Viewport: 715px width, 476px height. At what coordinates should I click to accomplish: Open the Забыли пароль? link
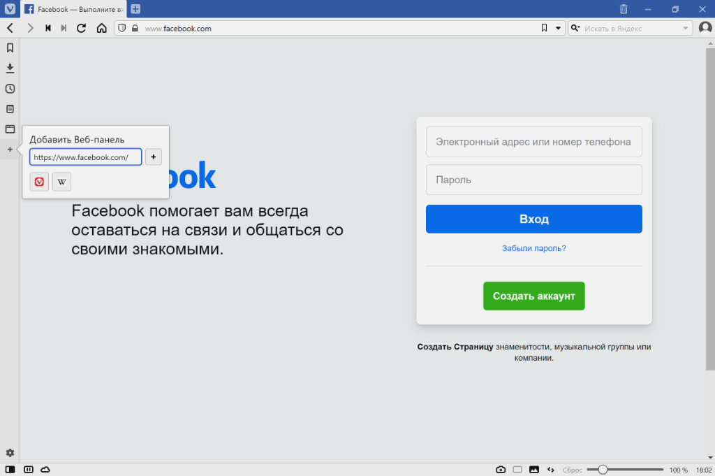tap(534, 248)
